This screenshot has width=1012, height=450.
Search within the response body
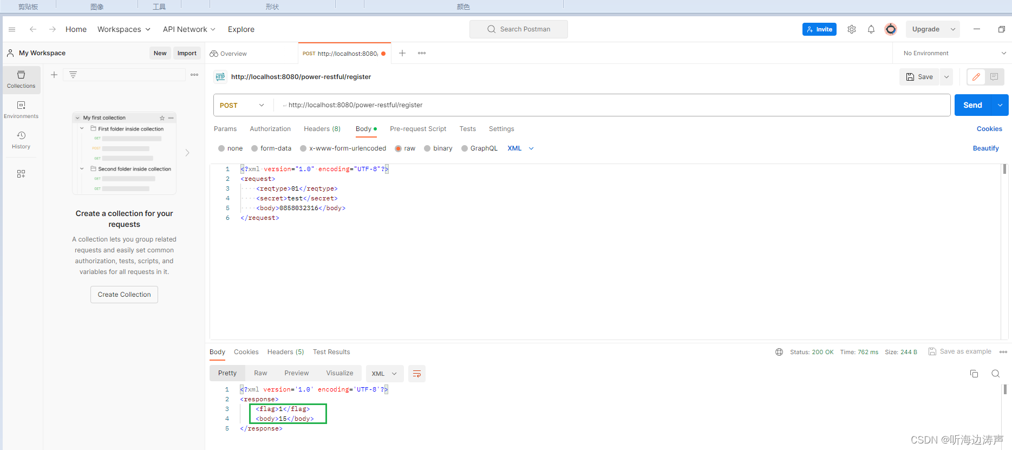[x=996, y=374]
